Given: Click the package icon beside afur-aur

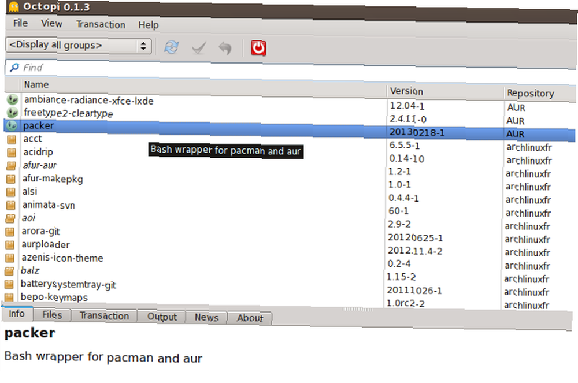Looking at the screenshot, I should pyautogui.click(x=12, y=166).
